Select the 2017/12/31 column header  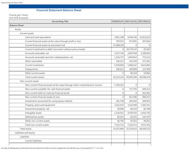(x=131, y=21)
